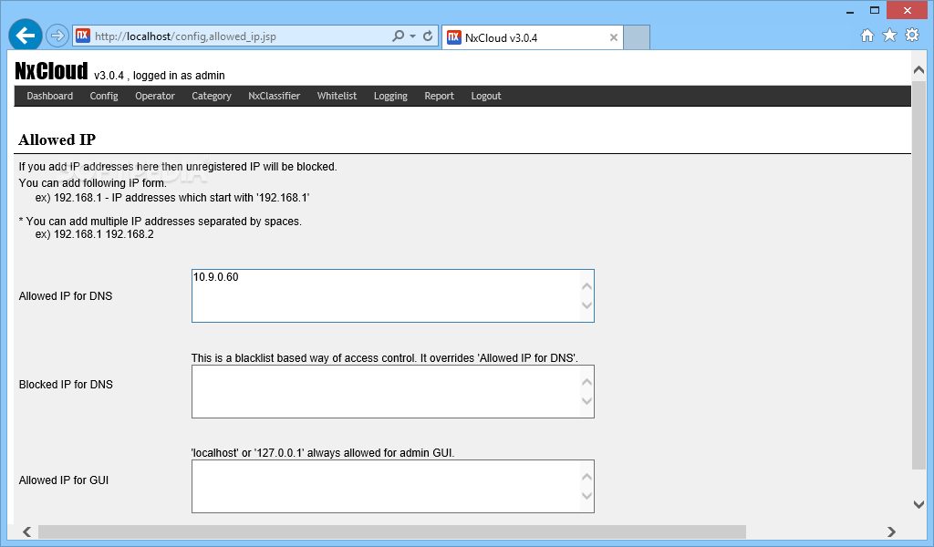Open the Logging menu
Viewport: 934px width, 547px height.
click(x=390, y=96)
